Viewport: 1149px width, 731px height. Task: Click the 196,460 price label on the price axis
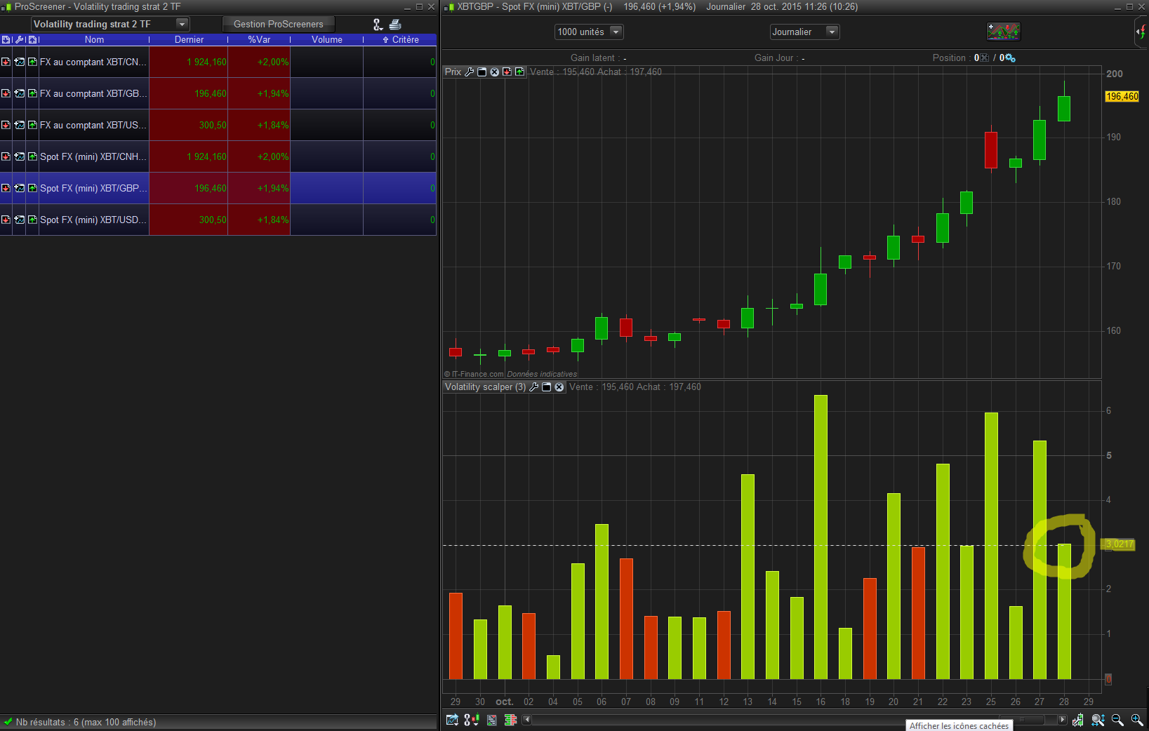pyautogui.click(x=1122, y=96)
